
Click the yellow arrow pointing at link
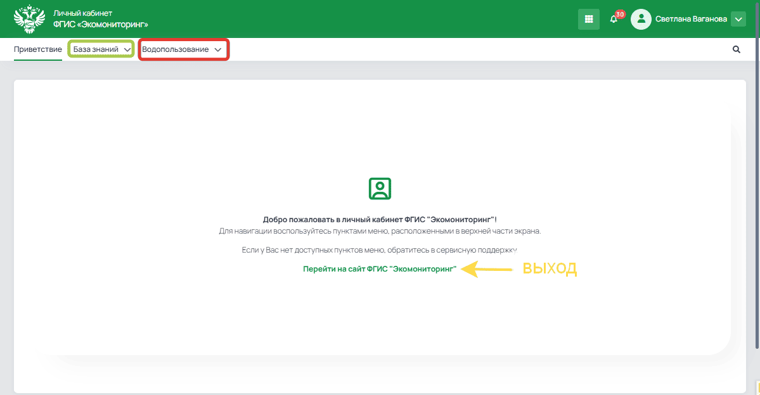coord(486,270)
